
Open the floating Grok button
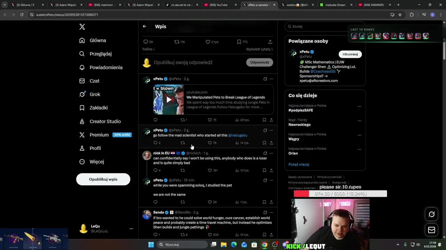(431, 214)
